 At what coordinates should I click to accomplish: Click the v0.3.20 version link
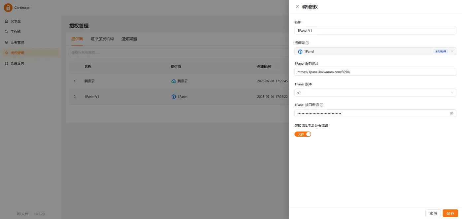tap(39, 214)
